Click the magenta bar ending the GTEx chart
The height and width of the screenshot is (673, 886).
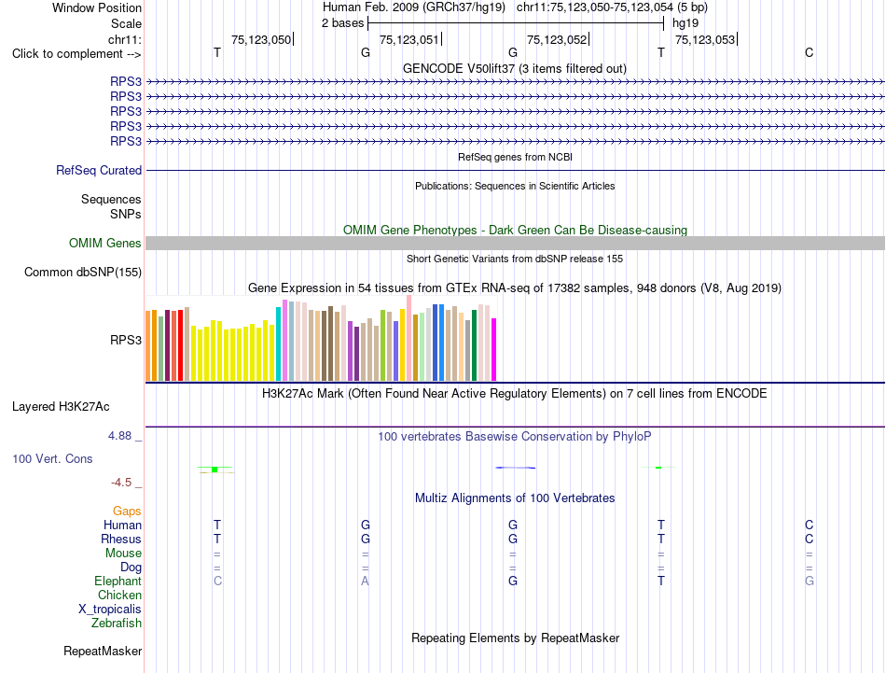494,349
